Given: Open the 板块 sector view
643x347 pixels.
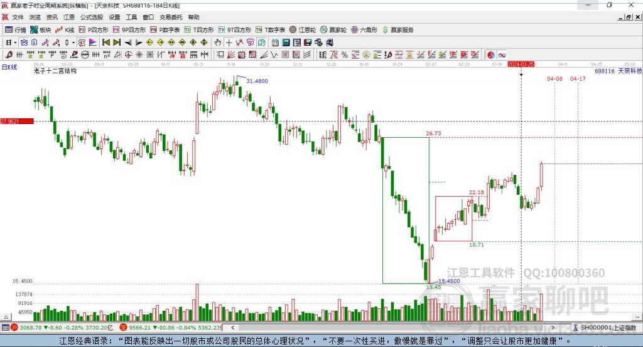Looking at the screenshot, I should (x=41, y=30).
